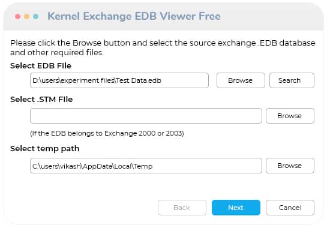The image size is (327, 228).
Task: Click the red close dot in title bar
Action: point(18,16)
